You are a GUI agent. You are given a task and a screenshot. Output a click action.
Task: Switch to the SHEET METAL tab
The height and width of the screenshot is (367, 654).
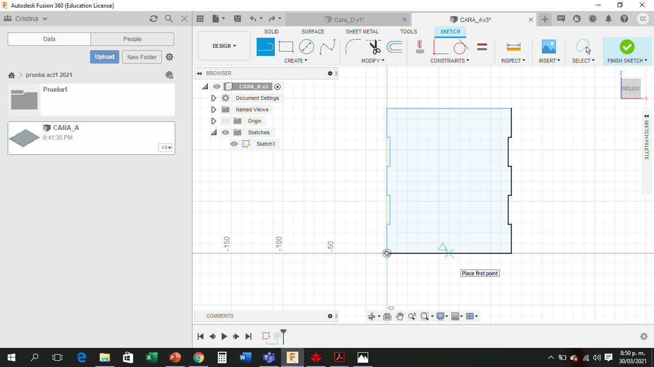pyautogui.click(x=362, y=32)
